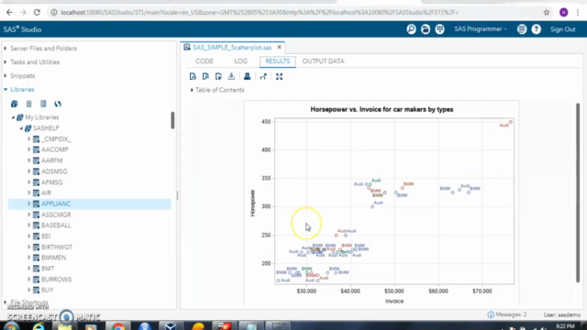This screenshot has height=330, width=587.
Task: Click the browser back arrow
Action: [9, 12]
